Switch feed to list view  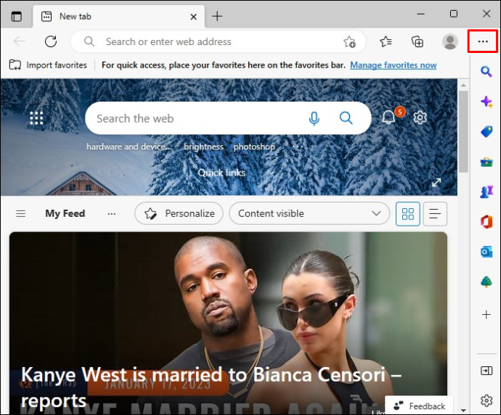coord(435,214)
